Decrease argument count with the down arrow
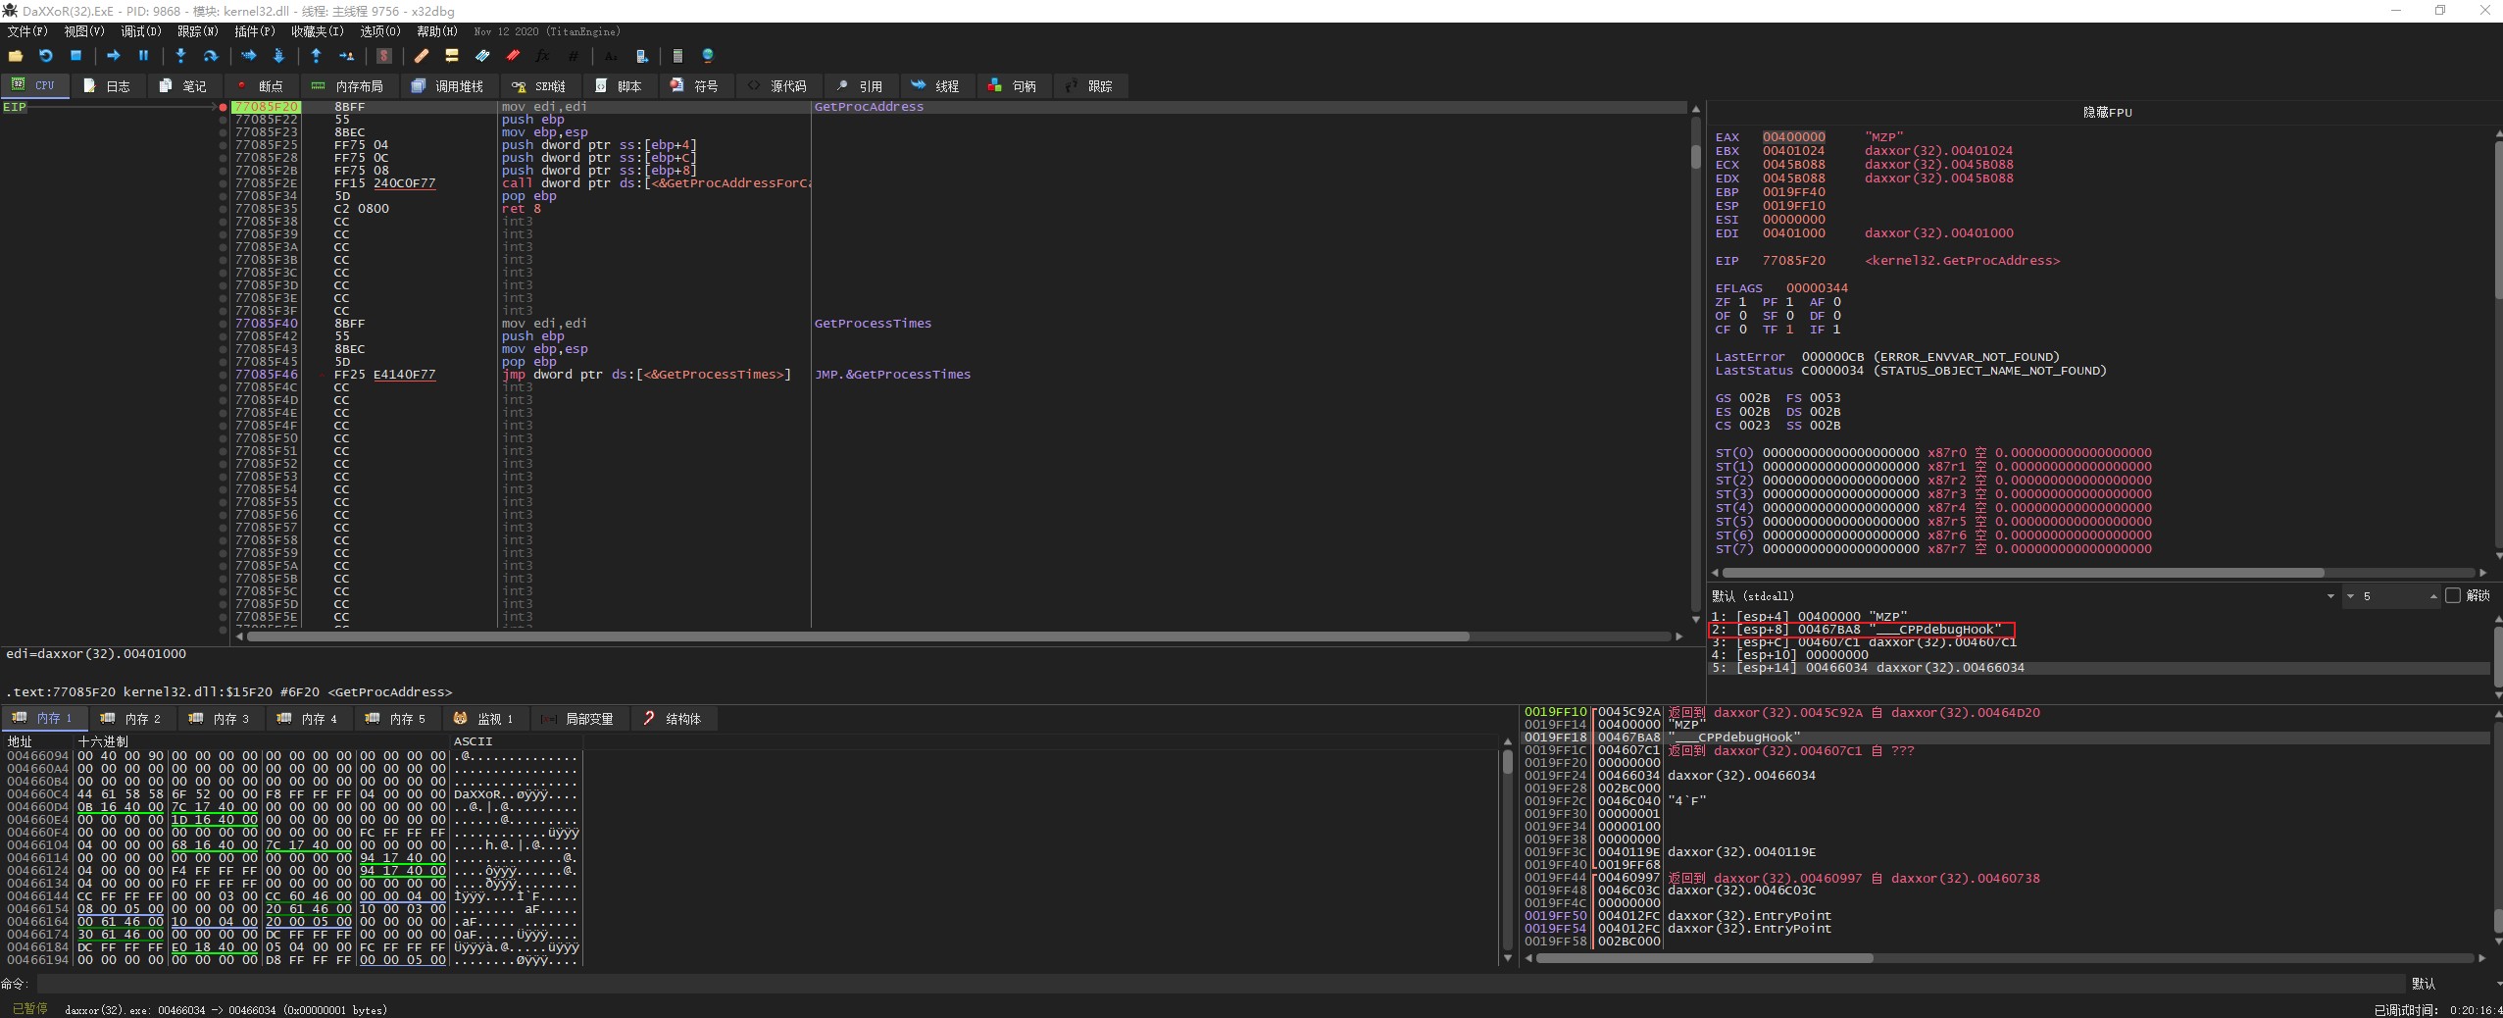This screenshot has width=2503, height=1018. 2350,596
